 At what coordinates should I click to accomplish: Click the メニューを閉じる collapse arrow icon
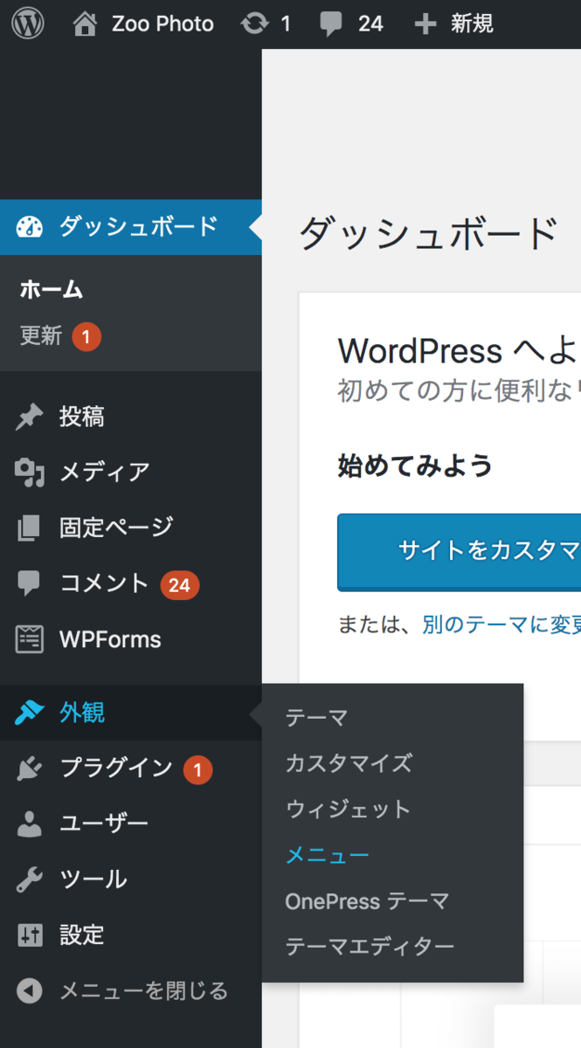point(29,991)
